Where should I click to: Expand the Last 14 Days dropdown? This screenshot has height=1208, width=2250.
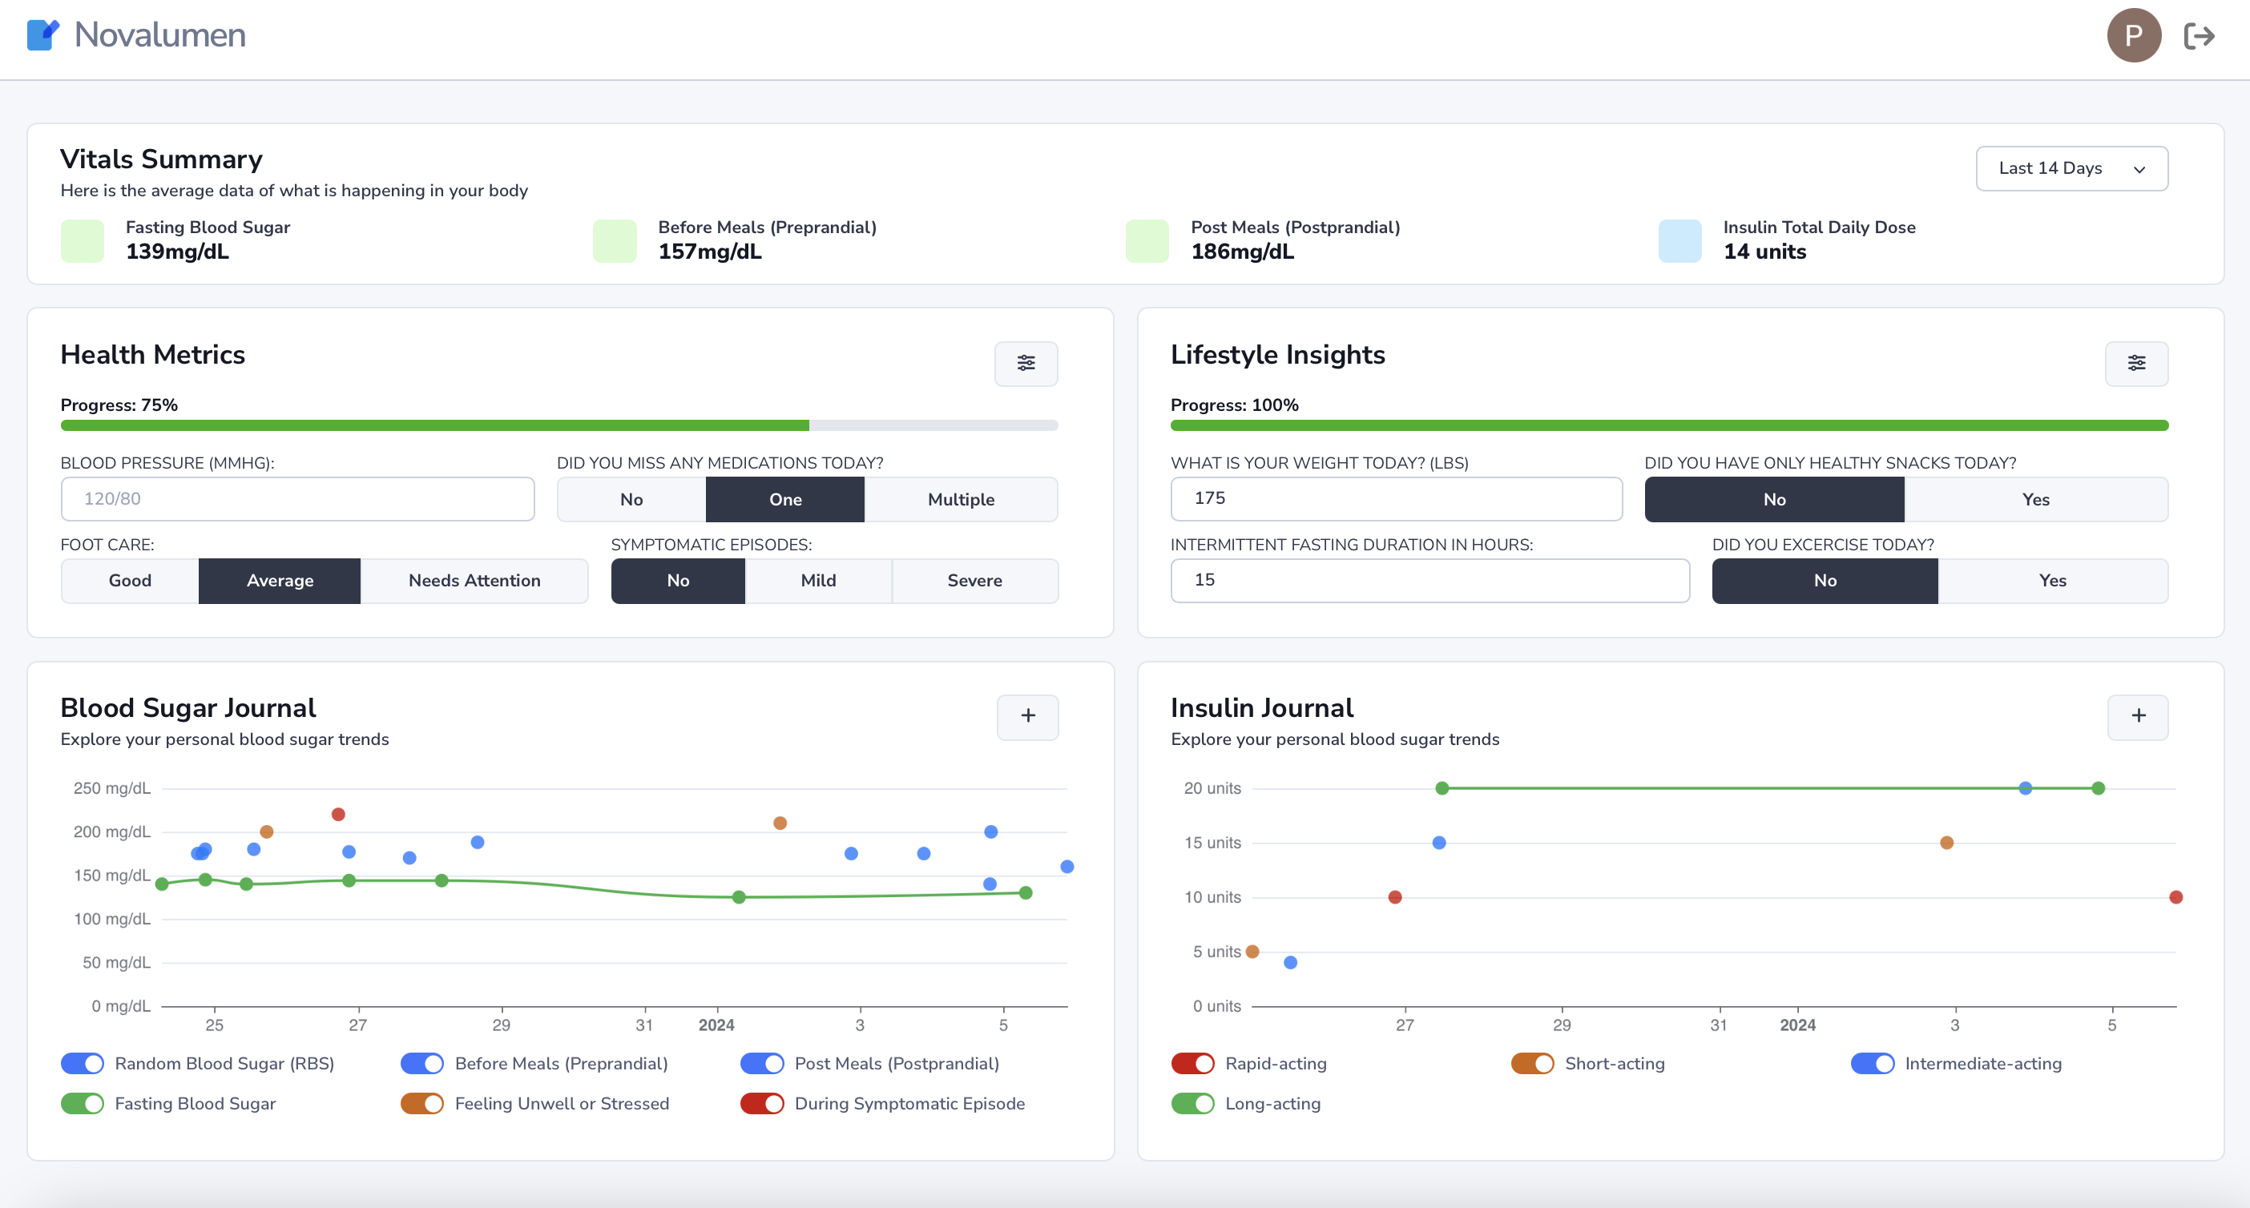(x=2071, y=168)
